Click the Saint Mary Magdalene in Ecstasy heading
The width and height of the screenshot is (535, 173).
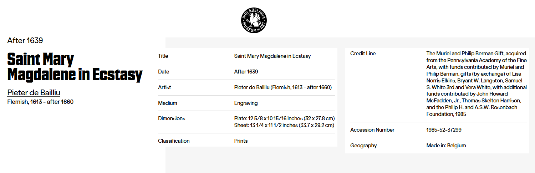(x=75, y=67)
